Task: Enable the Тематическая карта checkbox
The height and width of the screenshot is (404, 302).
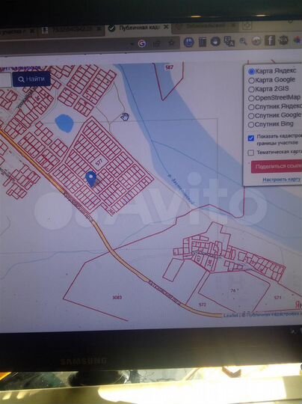Action: click(x=251, y=153)
